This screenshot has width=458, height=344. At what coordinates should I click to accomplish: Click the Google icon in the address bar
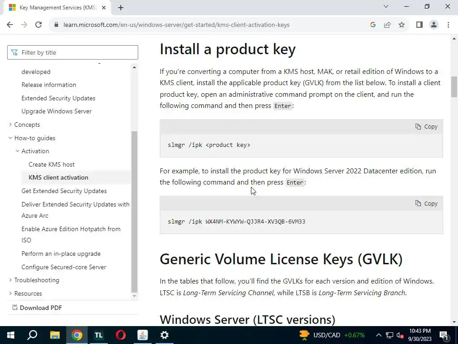(x=373, y=25)
